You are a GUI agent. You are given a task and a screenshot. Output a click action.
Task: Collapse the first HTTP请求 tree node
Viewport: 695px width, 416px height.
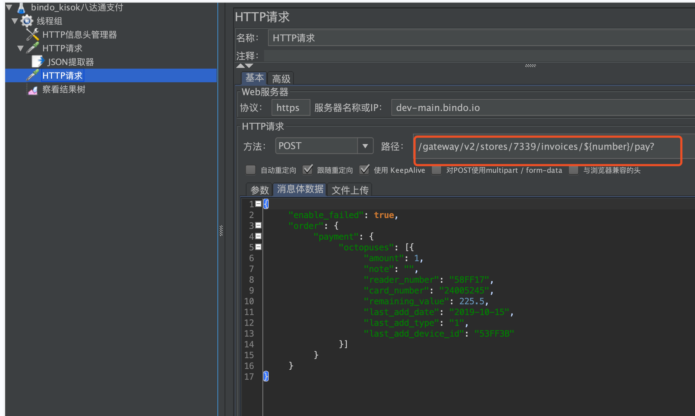[20, 48]
